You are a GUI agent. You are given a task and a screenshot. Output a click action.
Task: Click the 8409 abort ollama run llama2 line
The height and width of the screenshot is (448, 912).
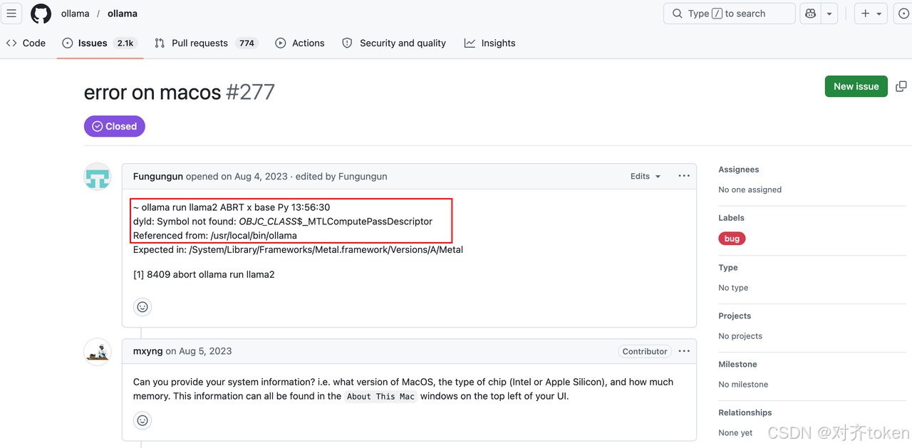204,274
